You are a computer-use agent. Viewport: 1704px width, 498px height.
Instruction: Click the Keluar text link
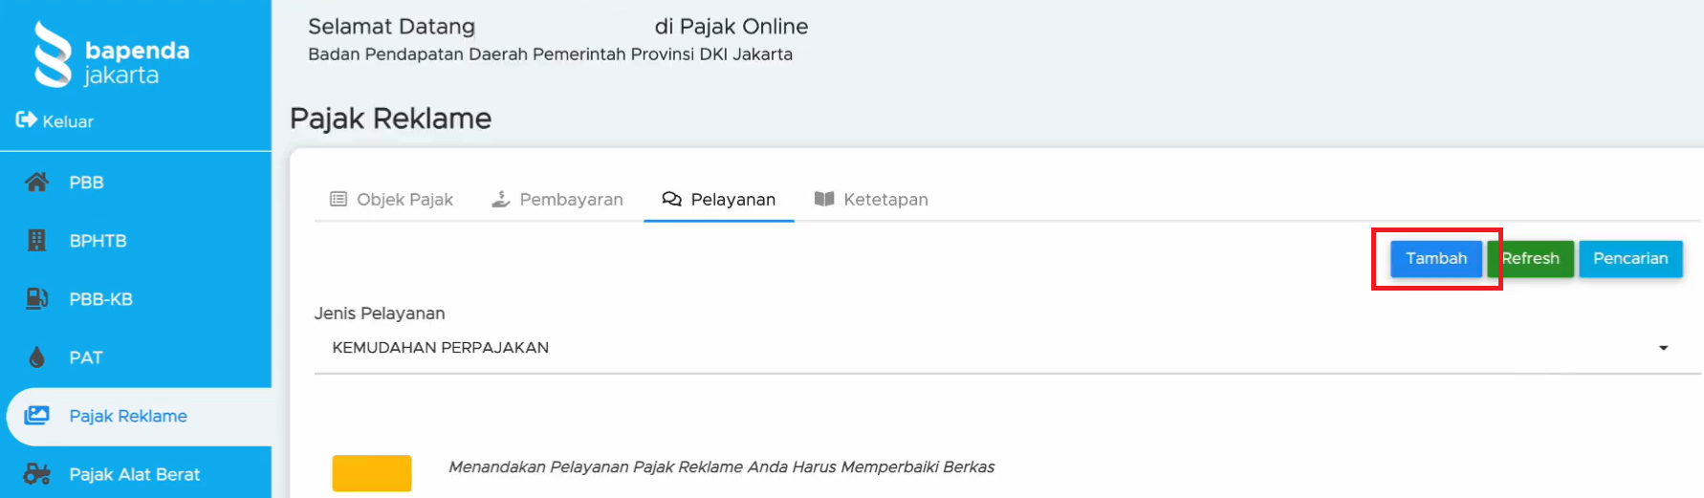point(68,121)
